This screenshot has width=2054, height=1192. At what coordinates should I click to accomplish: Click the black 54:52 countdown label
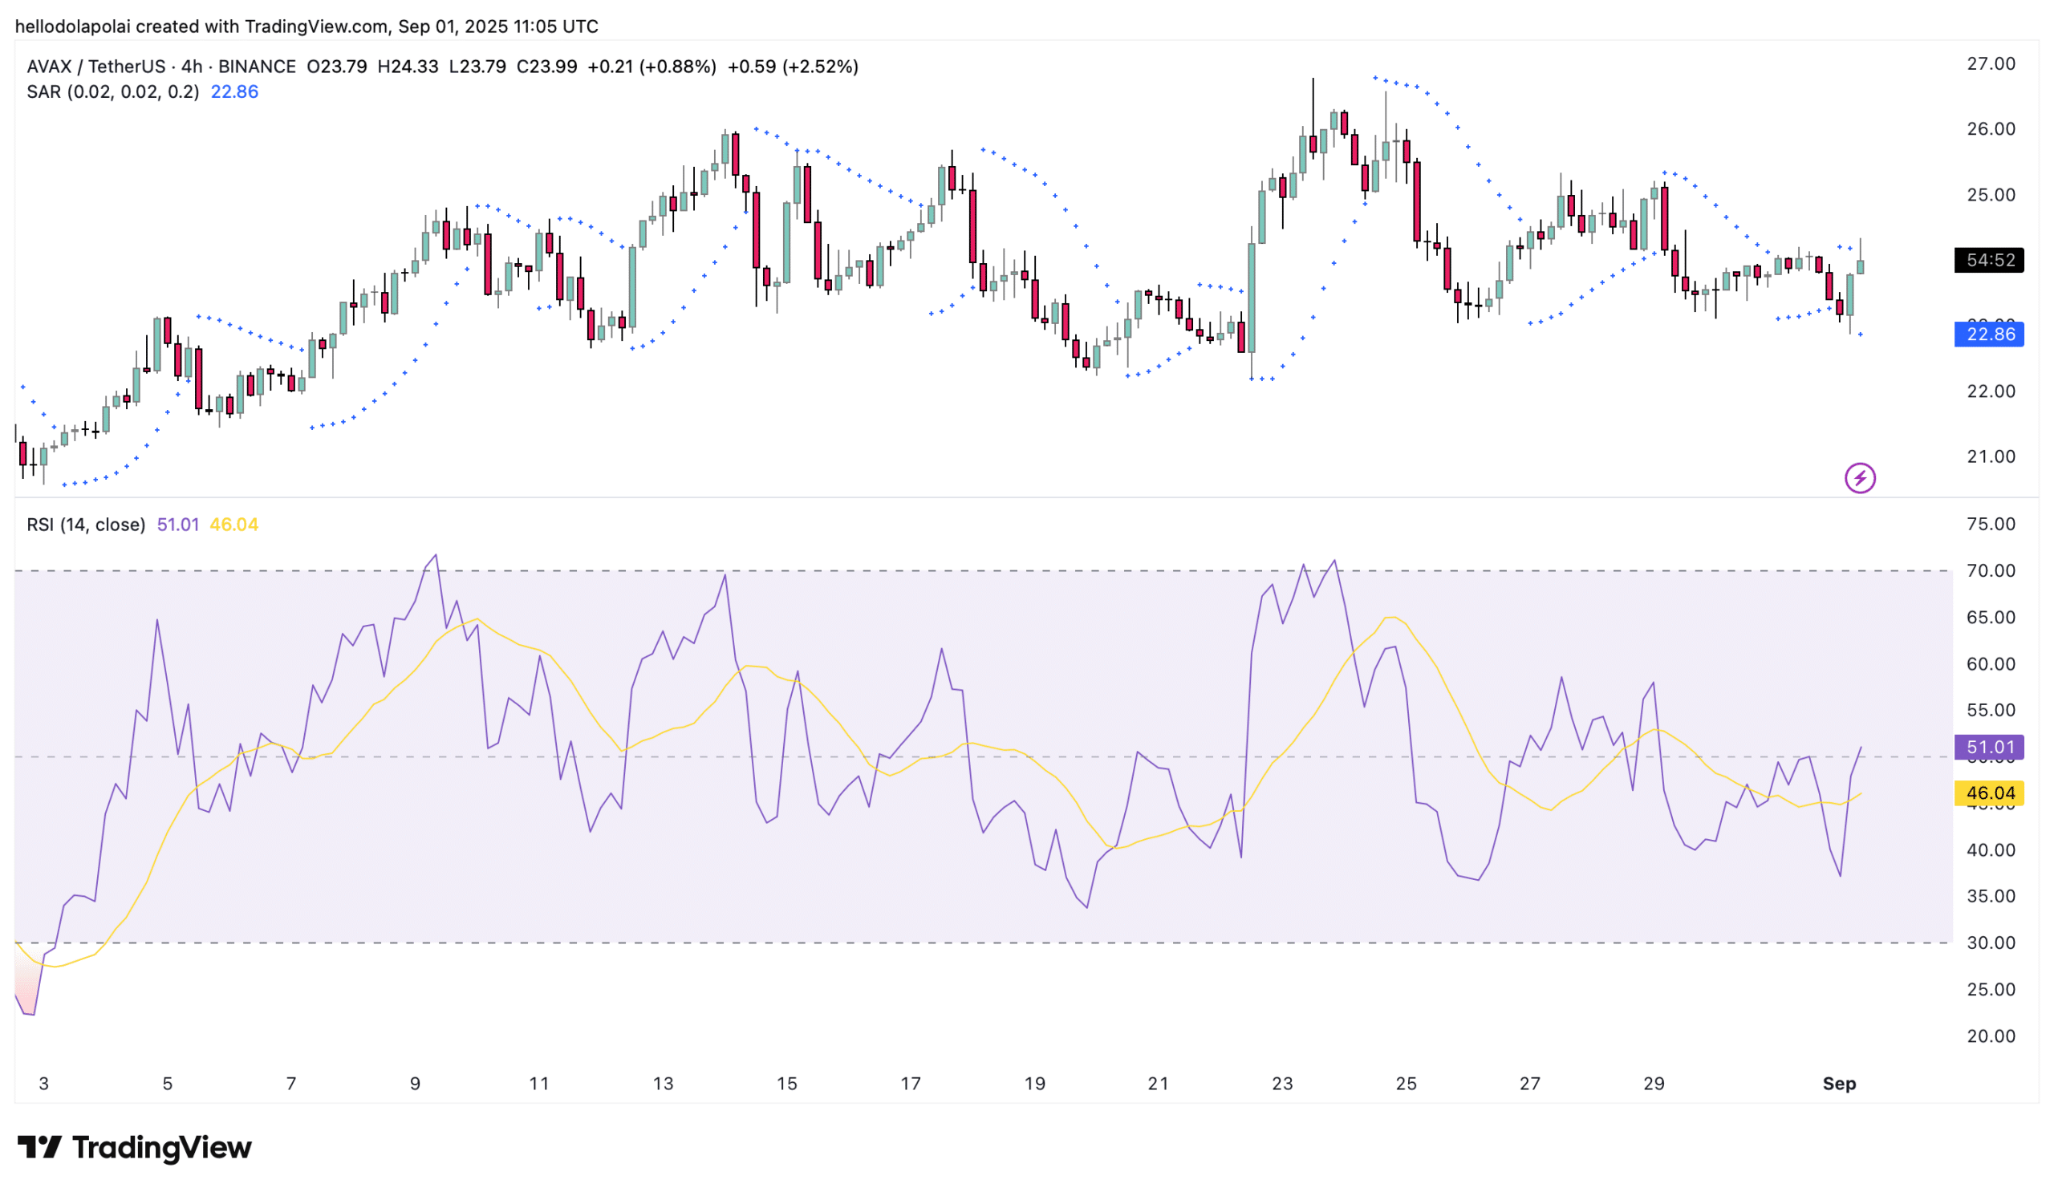point(1989,260)
